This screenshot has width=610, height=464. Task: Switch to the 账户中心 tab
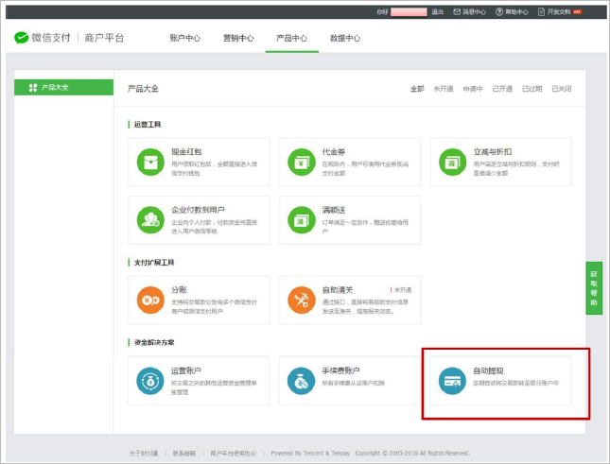click(184, 38)
